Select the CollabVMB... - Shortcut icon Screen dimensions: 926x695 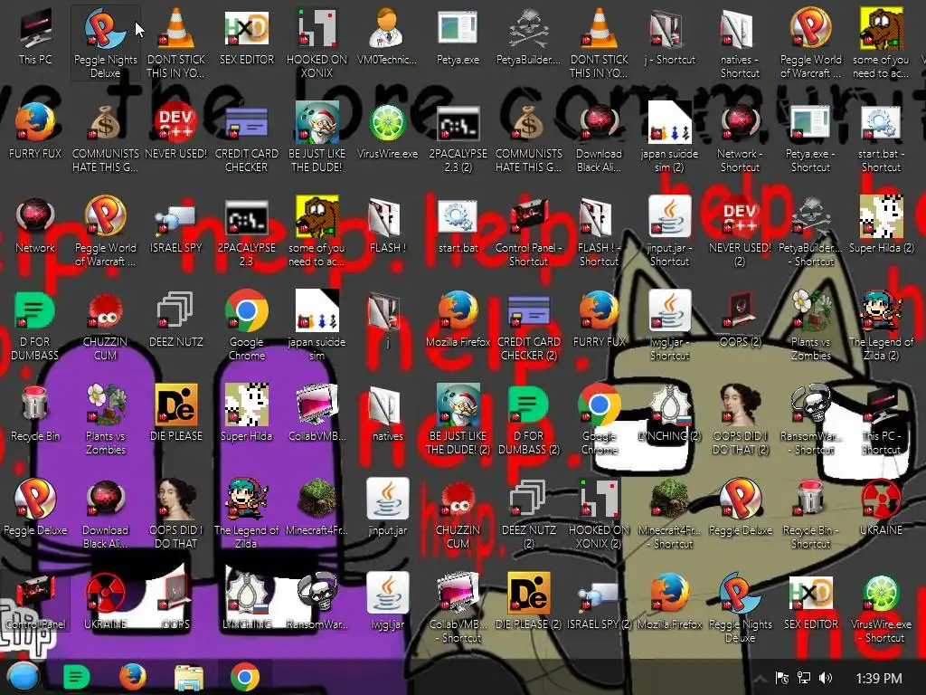[x=458, y=608]
